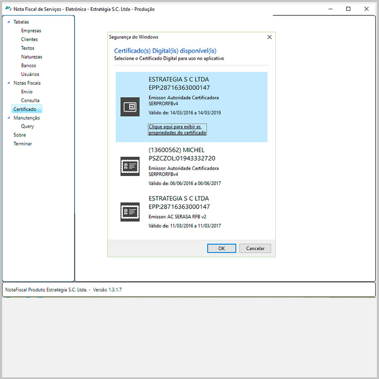Click Terminar to exit the application
Image resolution: width=379 pixels, height=379 pixels.
pyautogui.click(x=22, y=144)
